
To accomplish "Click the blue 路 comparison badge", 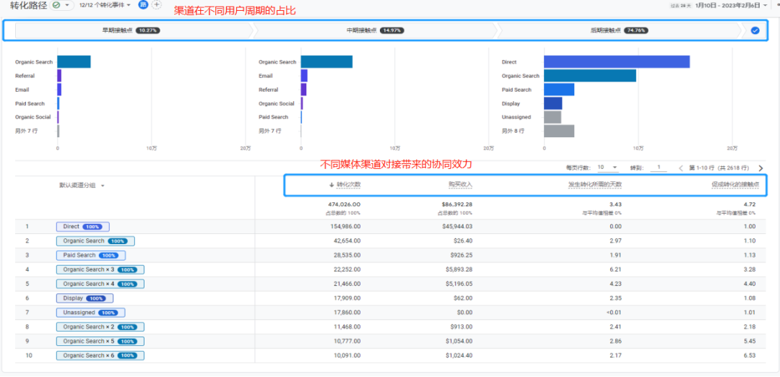I will [143, 5].
